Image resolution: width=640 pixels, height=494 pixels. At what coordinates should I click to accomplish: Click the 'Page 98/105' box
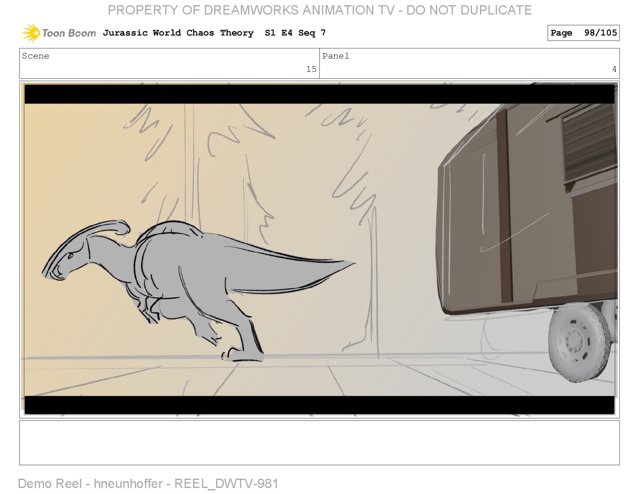(x=583, y=33)
